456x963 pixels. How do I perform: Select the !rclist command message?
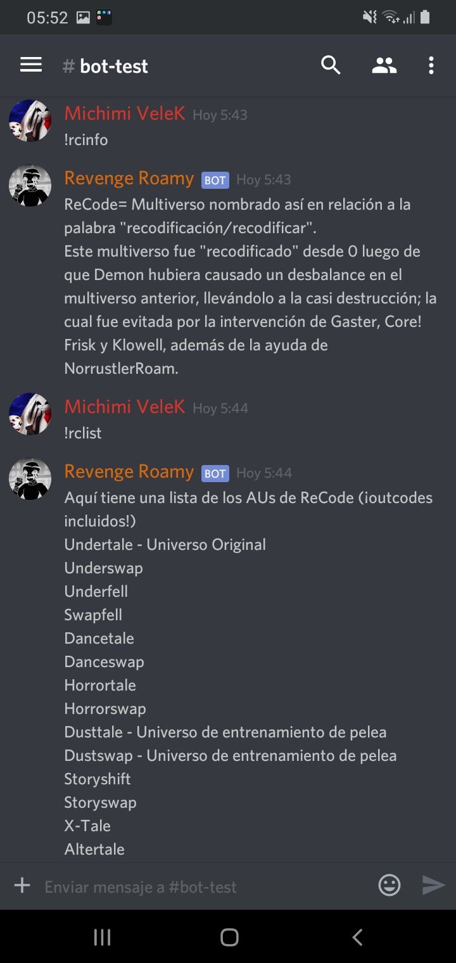(83, 433)
